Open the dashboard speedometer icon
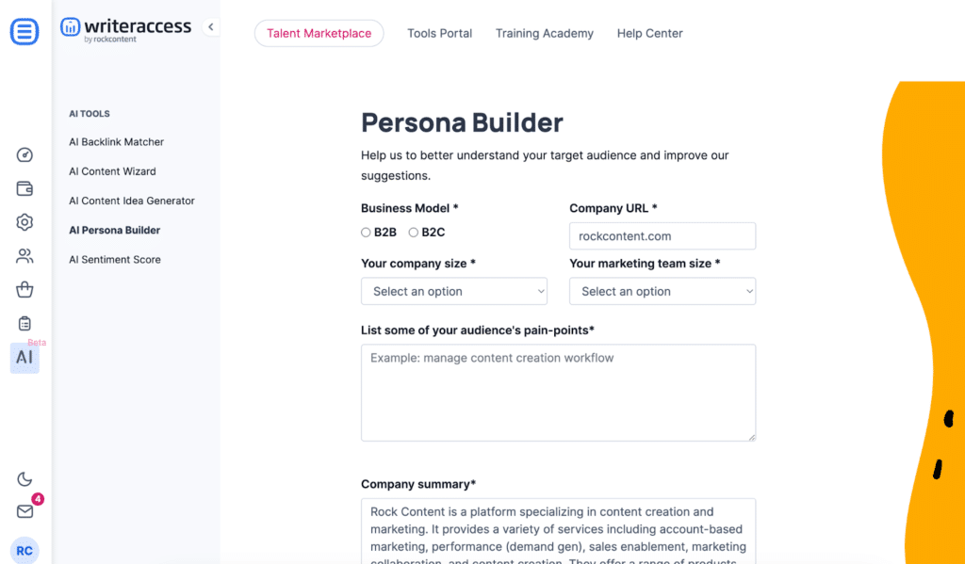Screen dimensions: 965x564 [x=25, y=154]
